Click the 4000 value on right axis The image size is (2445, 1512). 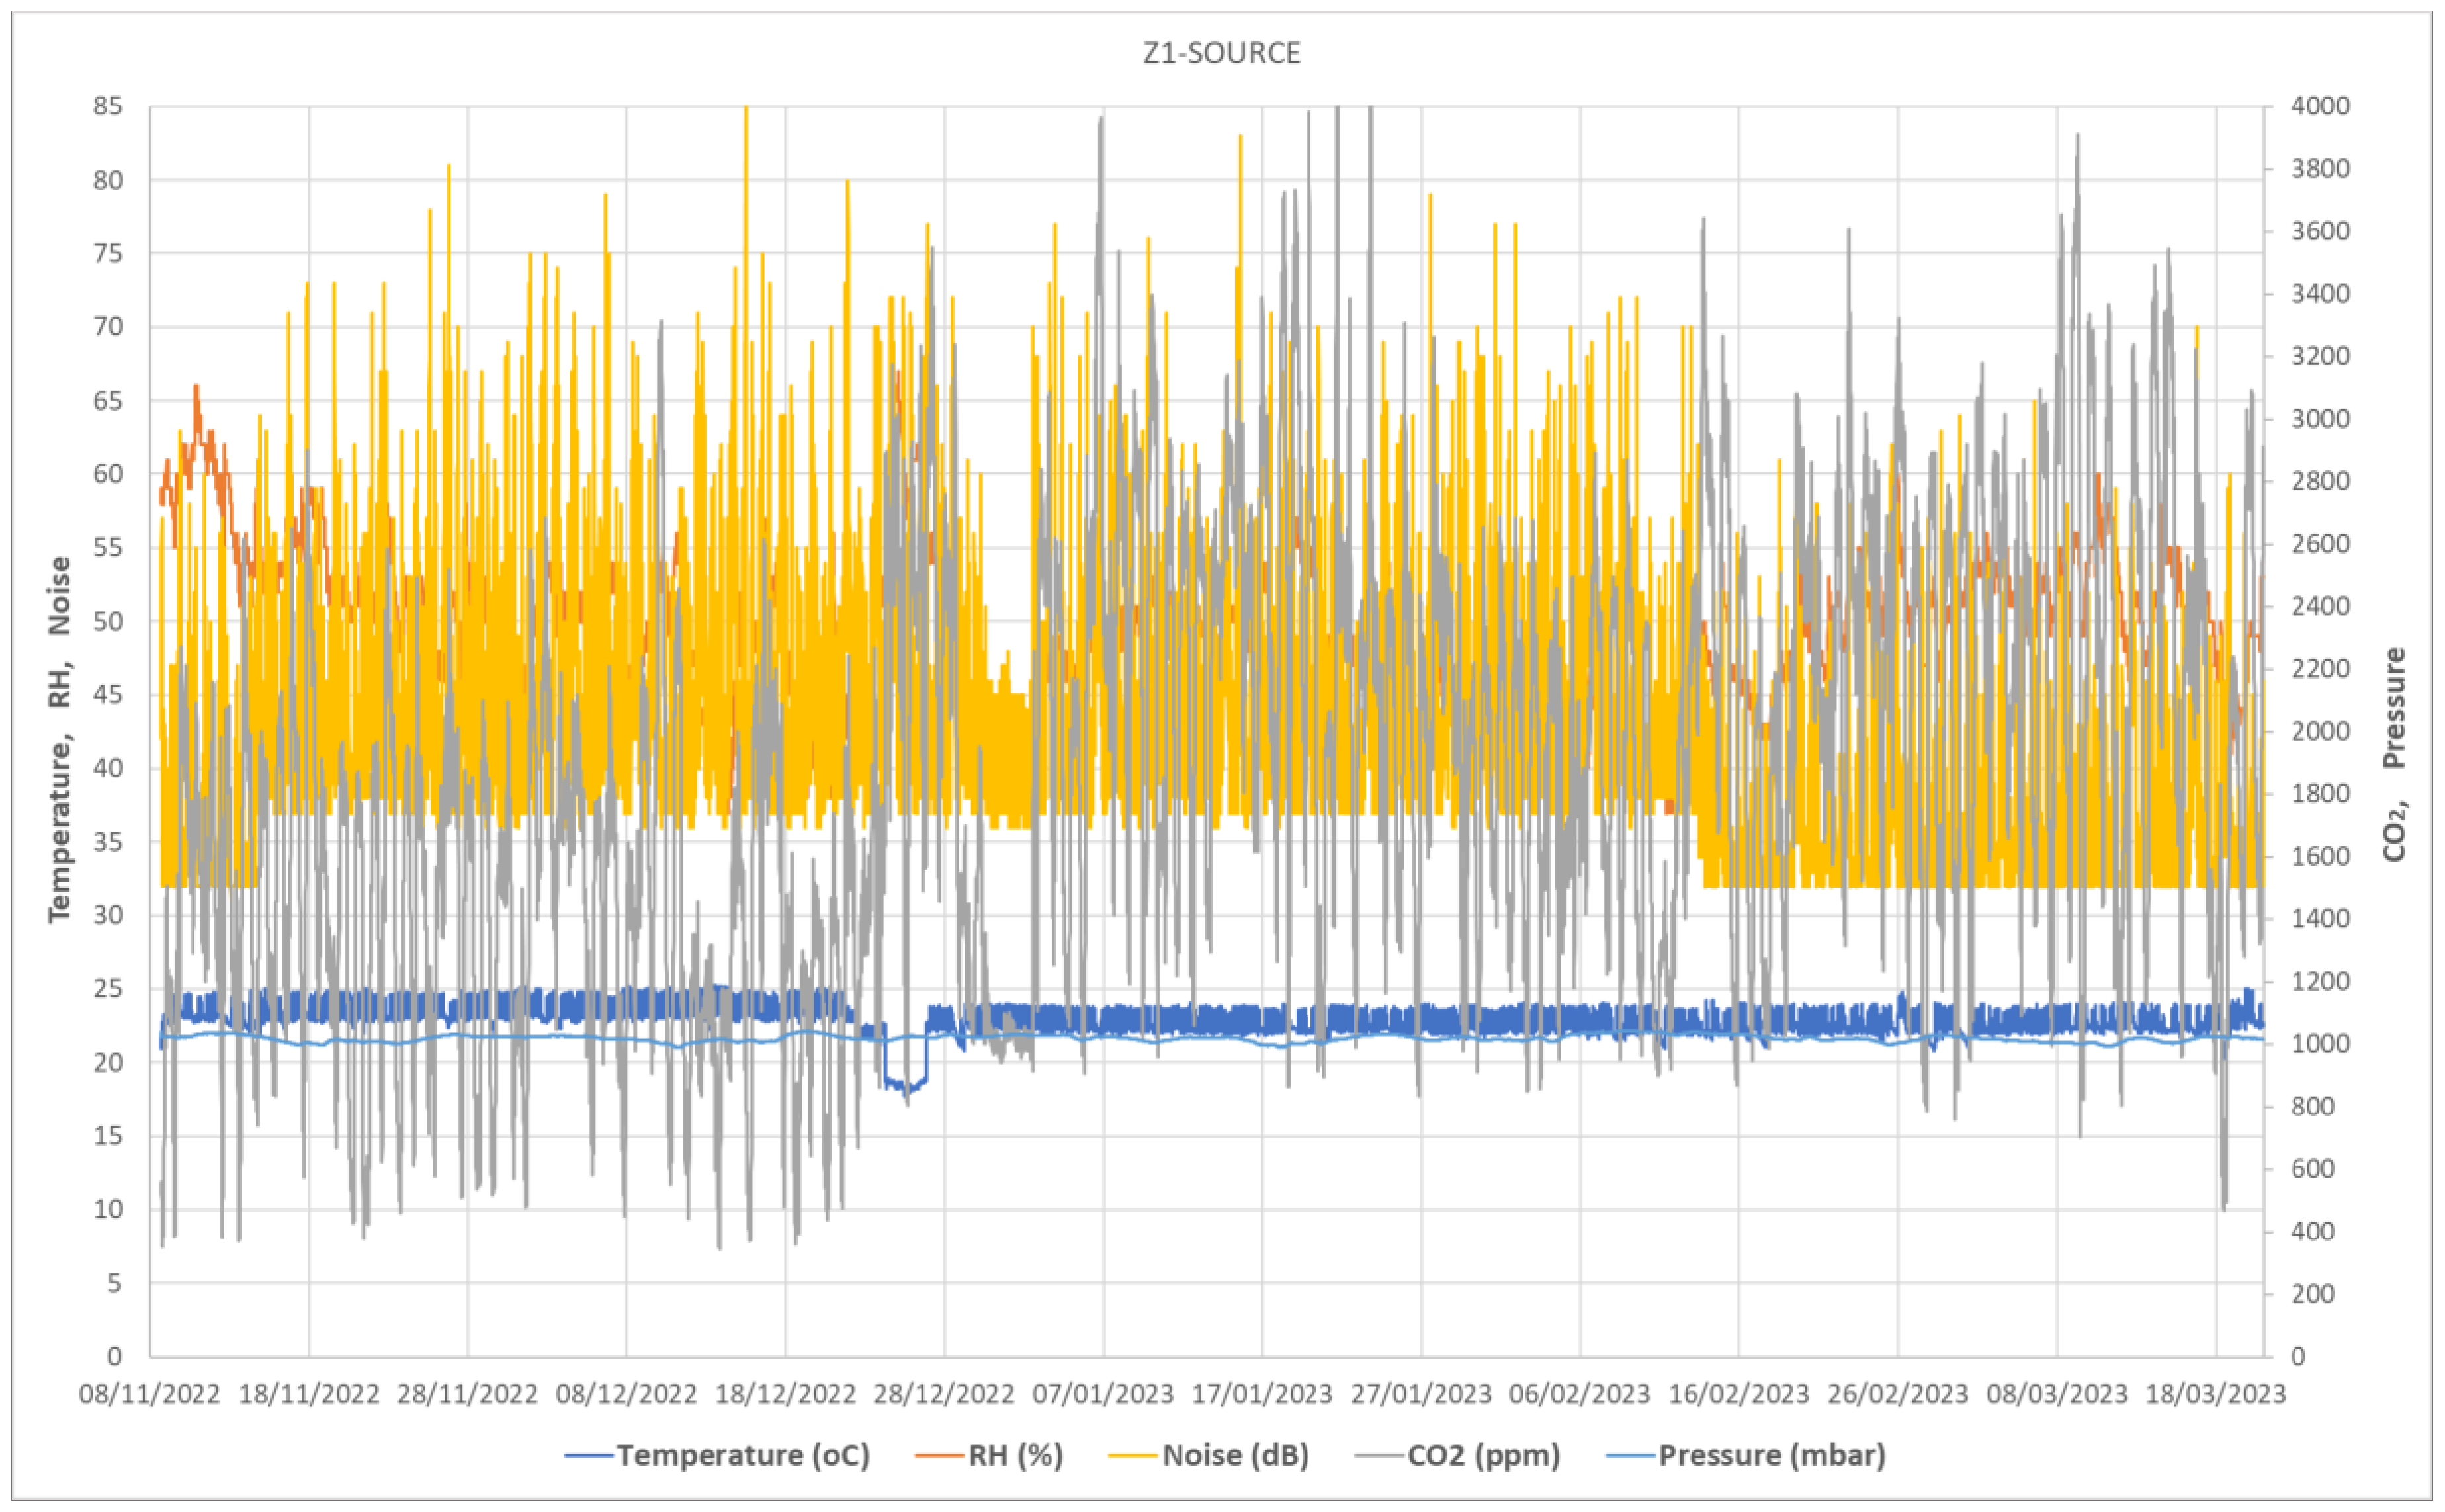click(2319, 106)
